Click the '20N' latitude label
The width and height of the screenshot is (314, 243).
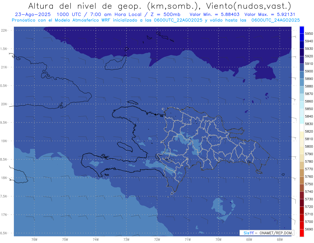click(x=4, y=104)
